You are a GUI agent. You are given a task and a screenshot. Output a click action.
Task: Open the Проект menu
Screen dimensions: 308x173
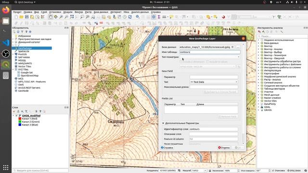(x=17, y=12)
